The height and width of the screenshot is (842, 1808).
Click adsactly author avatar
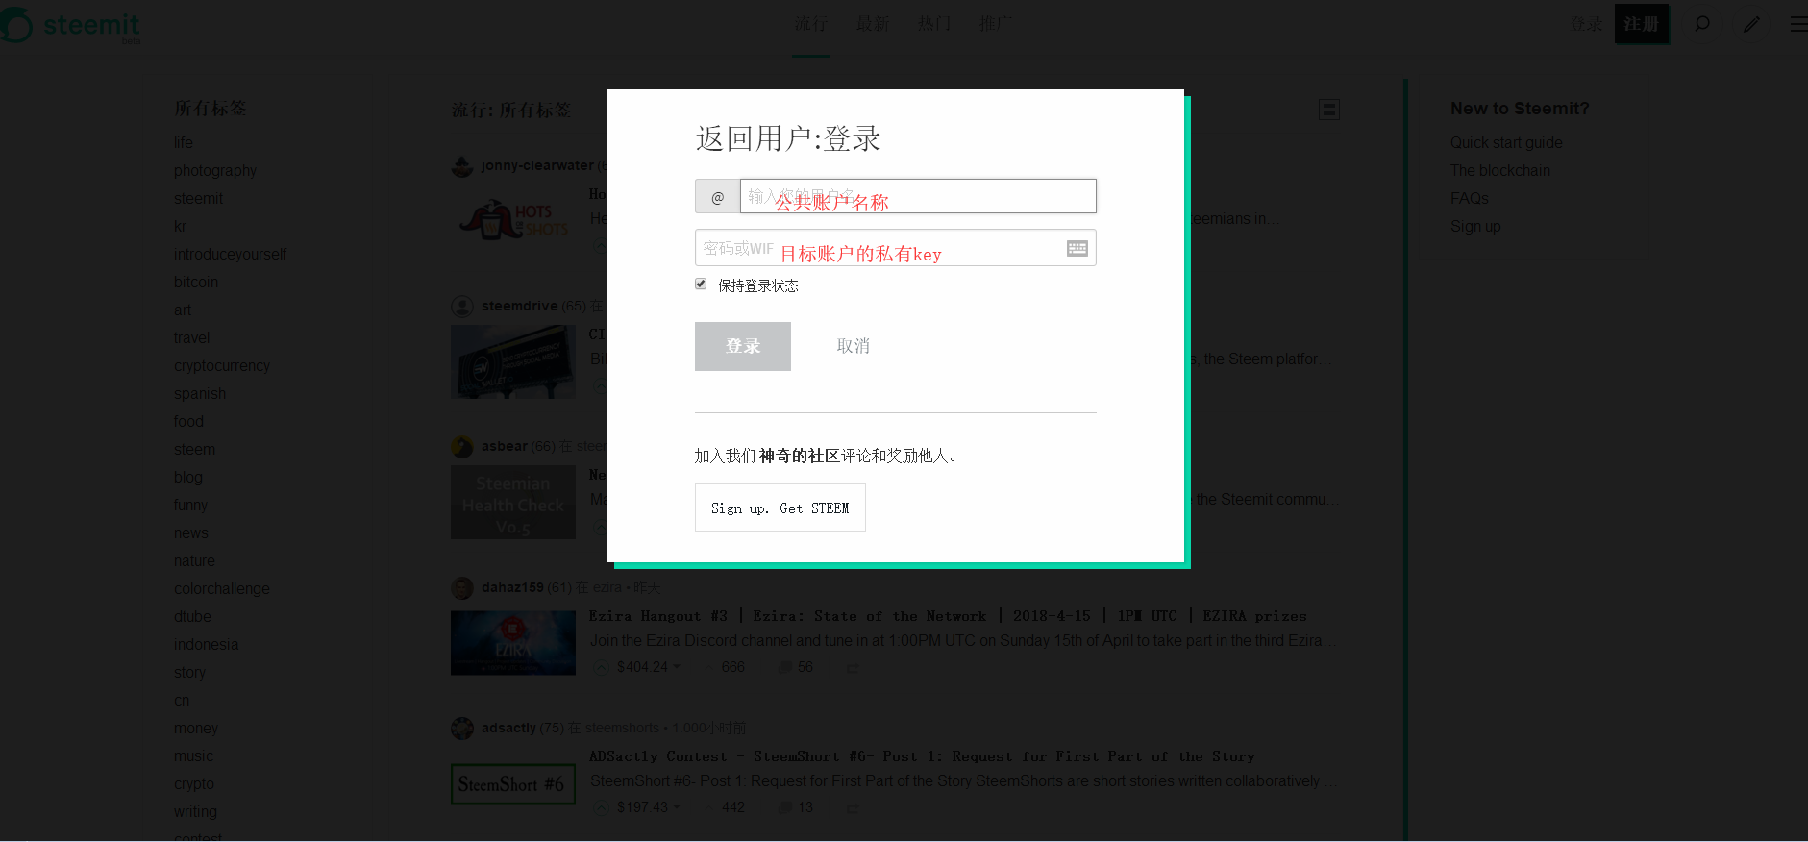click(462, 728)
